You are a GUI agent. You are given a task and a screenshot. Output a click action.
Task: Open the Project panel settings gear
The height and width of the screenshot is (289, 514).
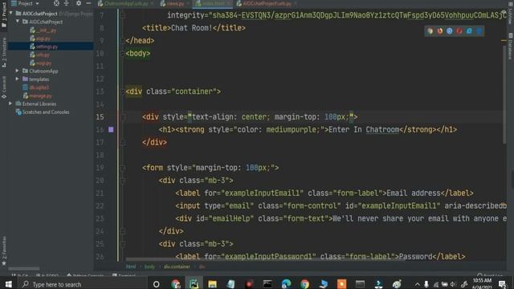[x=79, y=3]
